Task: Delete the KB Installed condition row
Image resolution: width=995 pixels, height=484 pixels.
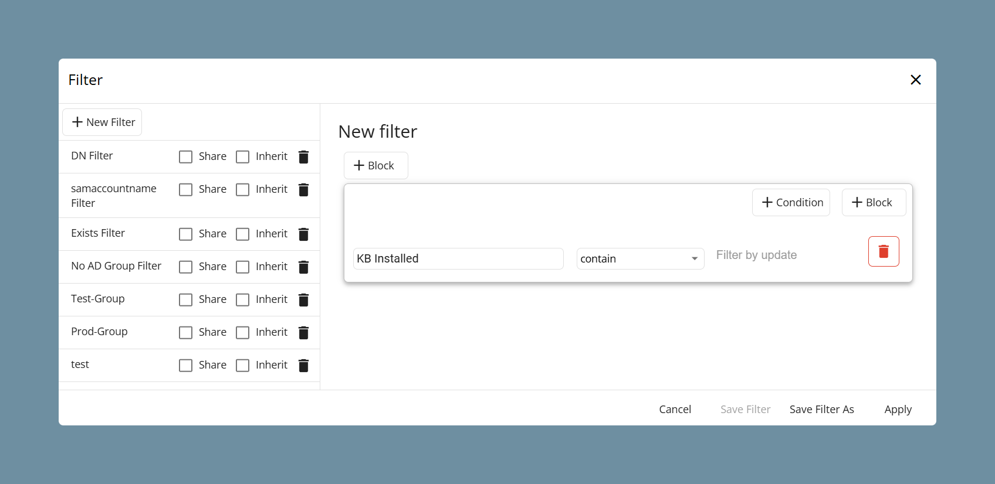Action: (884, 251)
